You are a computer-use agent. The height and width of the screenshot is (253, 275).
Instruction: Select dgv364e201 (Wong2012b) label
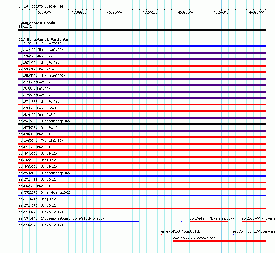[x=39, y=154]
